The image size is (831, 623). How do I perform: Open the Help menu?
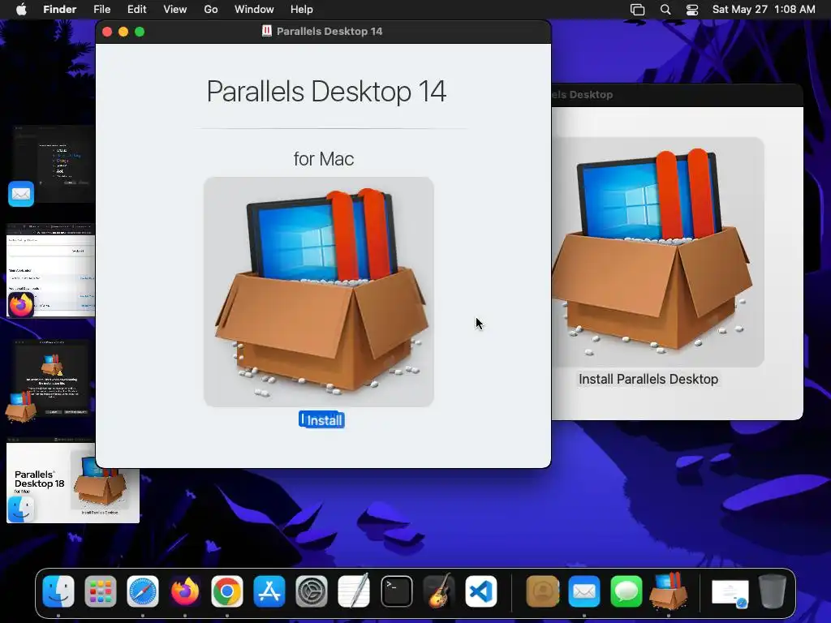(302, 10)
